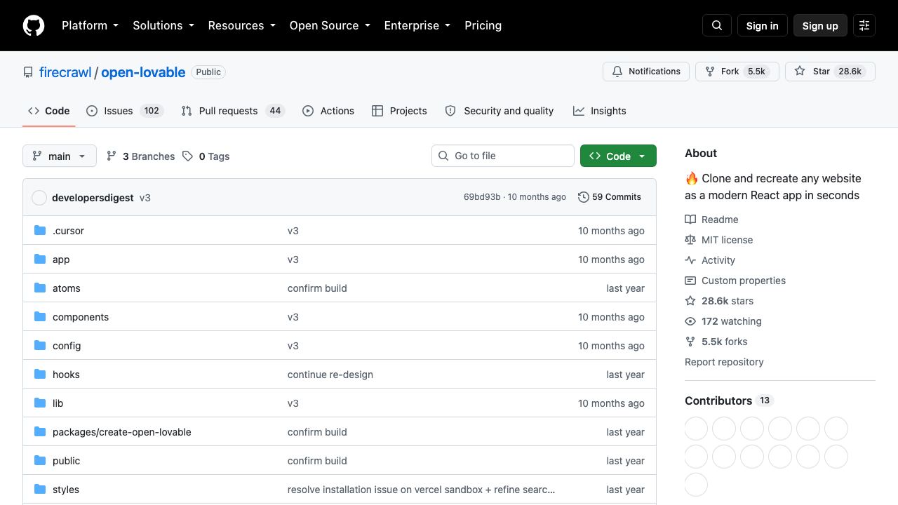
Task: Click the book icon beside Readme
Action: point(690,220)
